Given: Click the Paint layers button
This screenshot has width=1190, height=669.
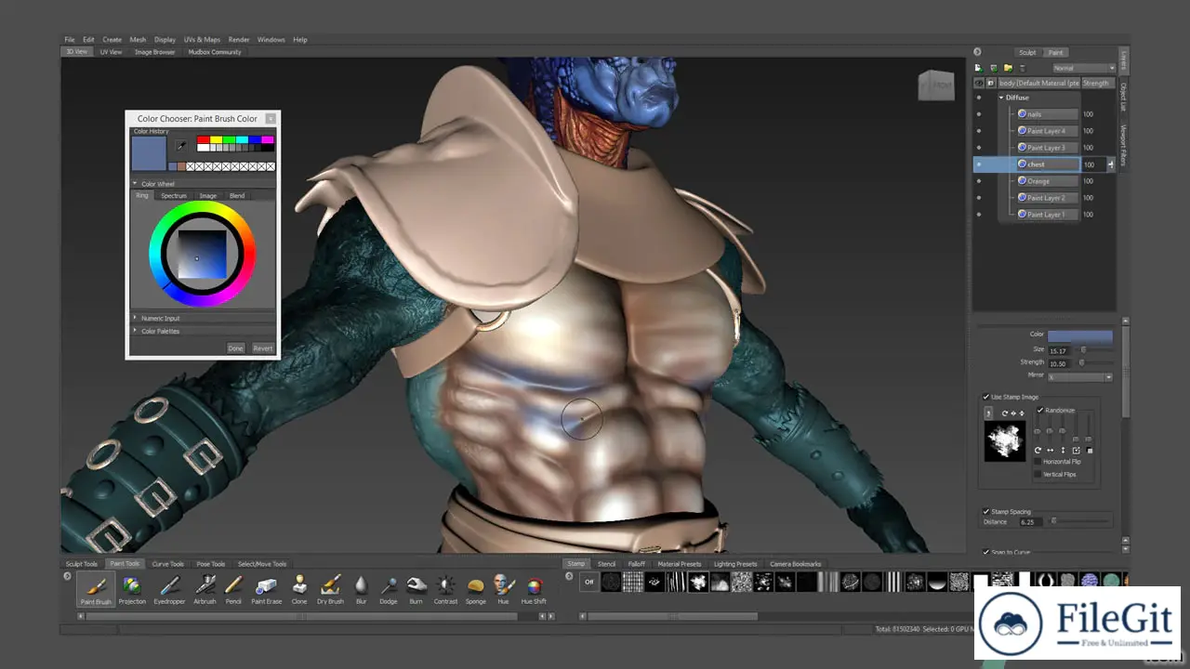Looking at the screenshot, I should click(1056, 53).
